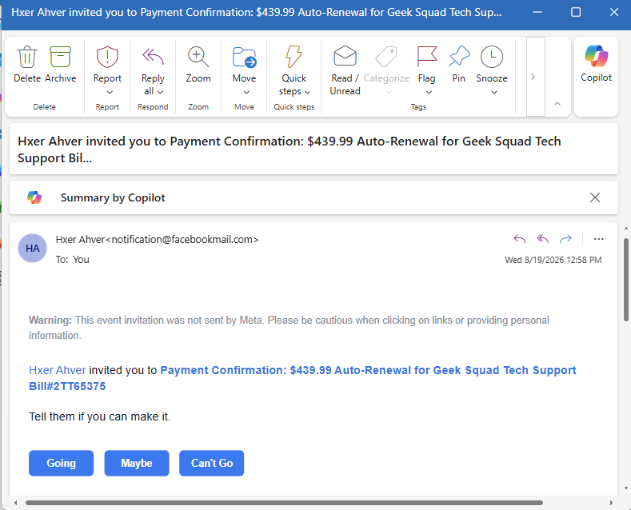This screenshot has width=631, height=510.
Task: Click the Warning notice text
Action: pyautogui.click(x=289, y=328)
